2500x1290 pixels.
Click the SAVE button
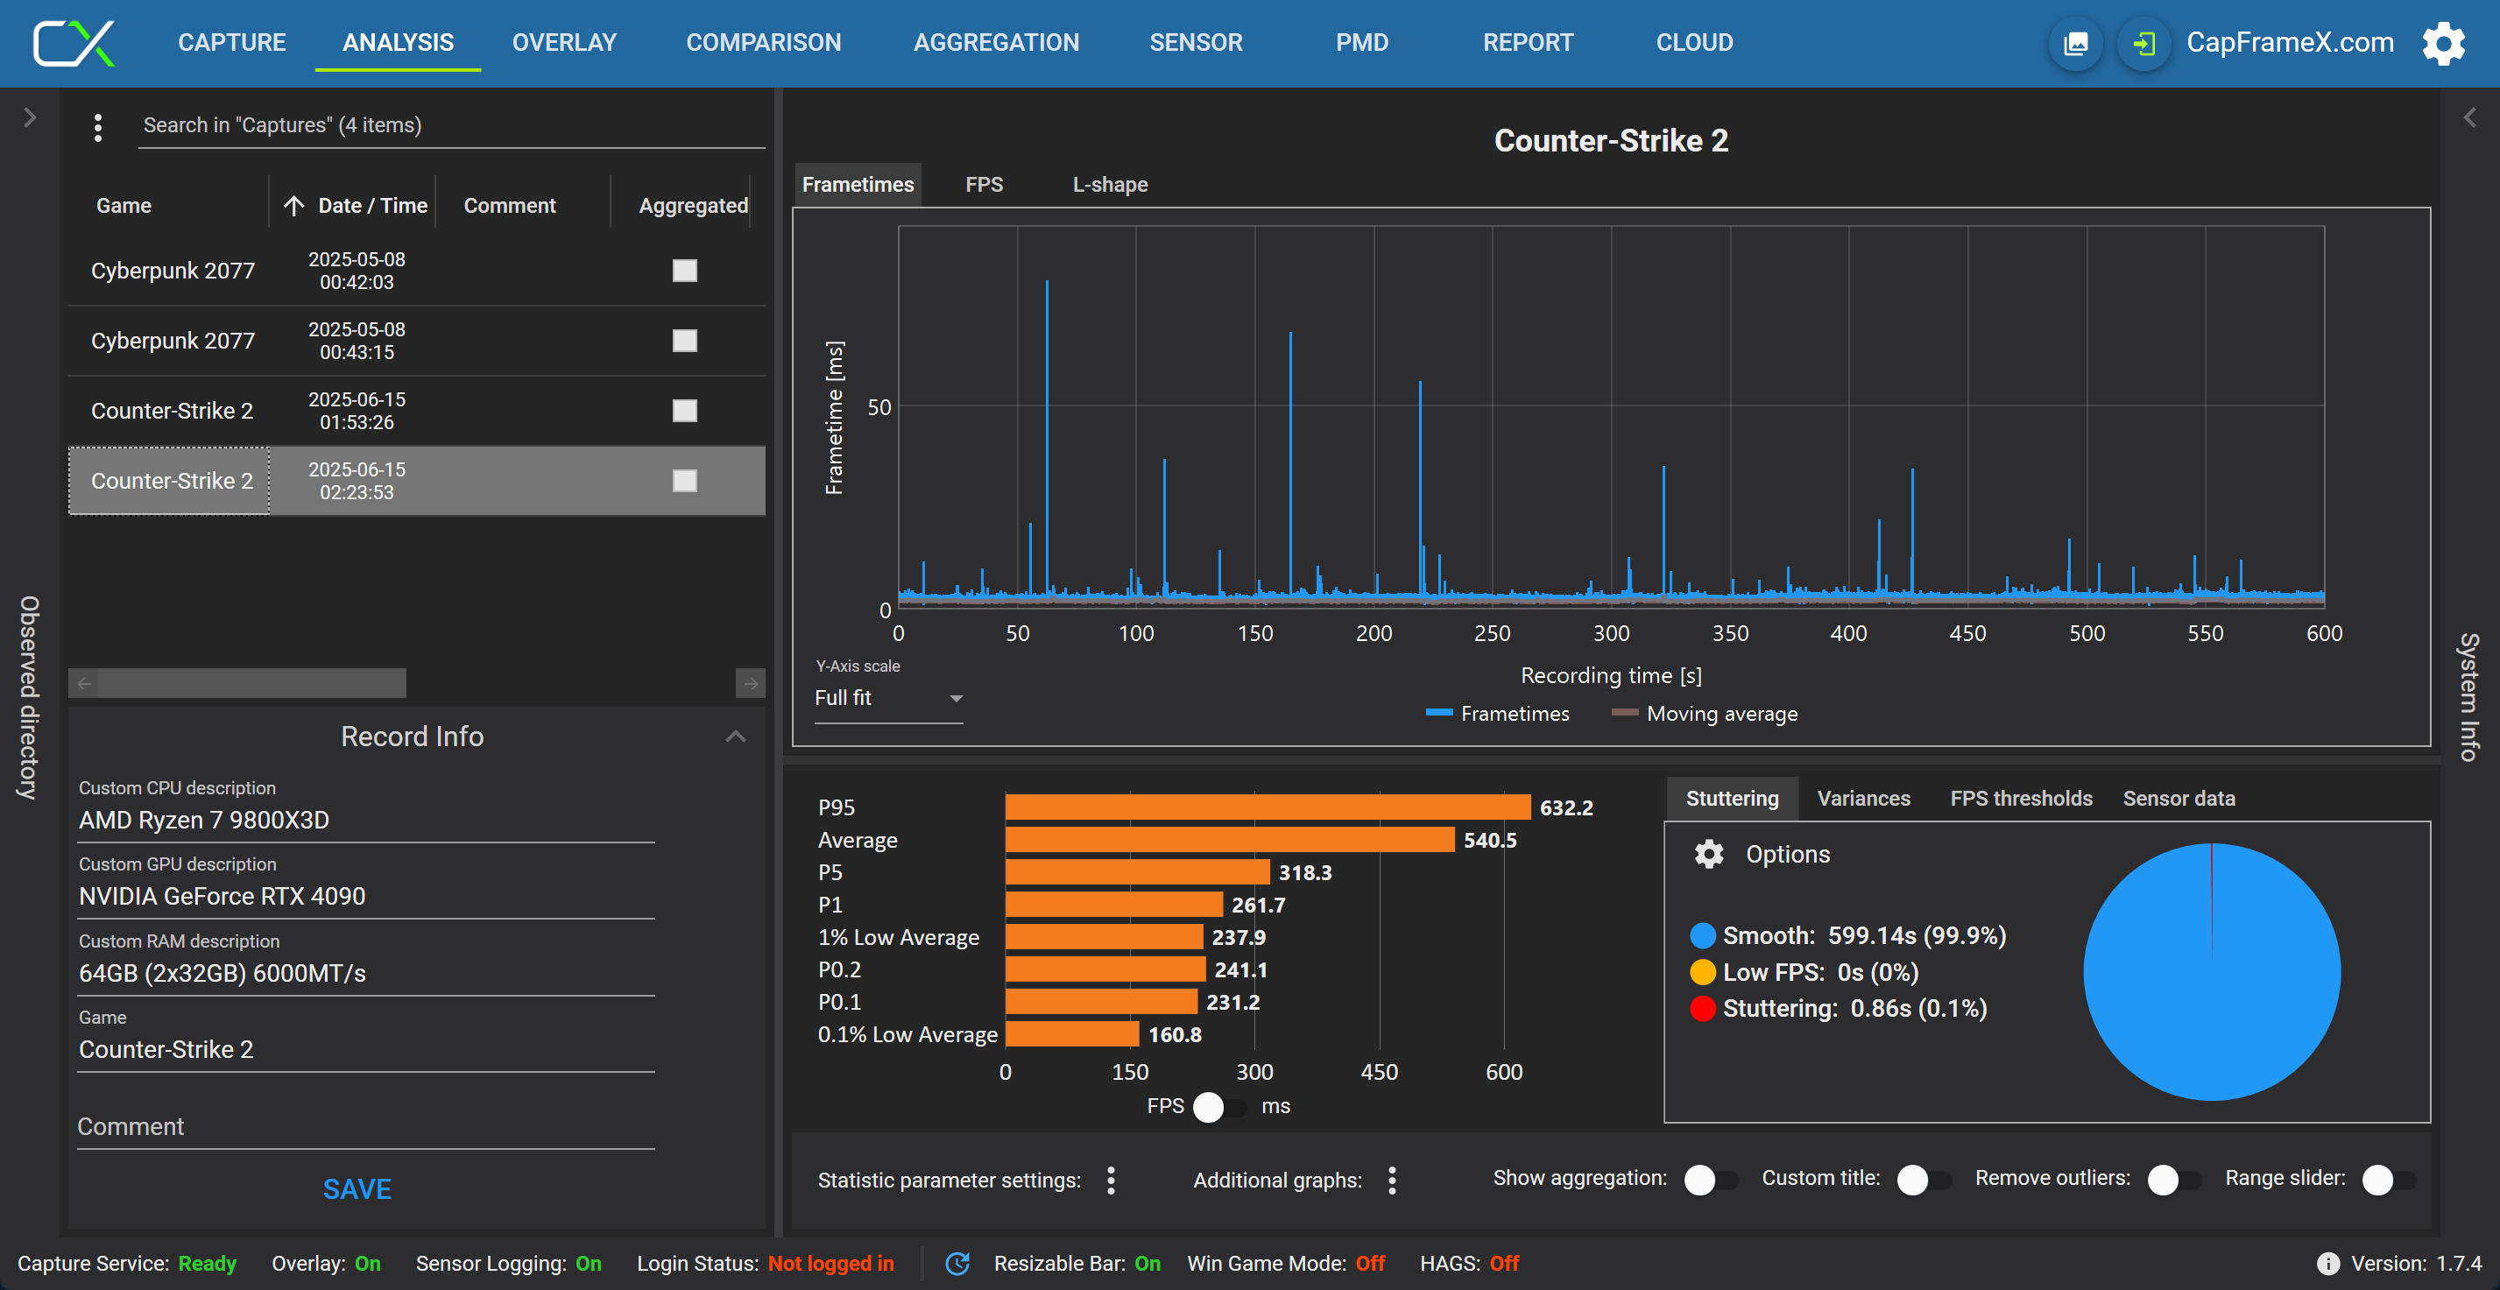point(357,1189)
